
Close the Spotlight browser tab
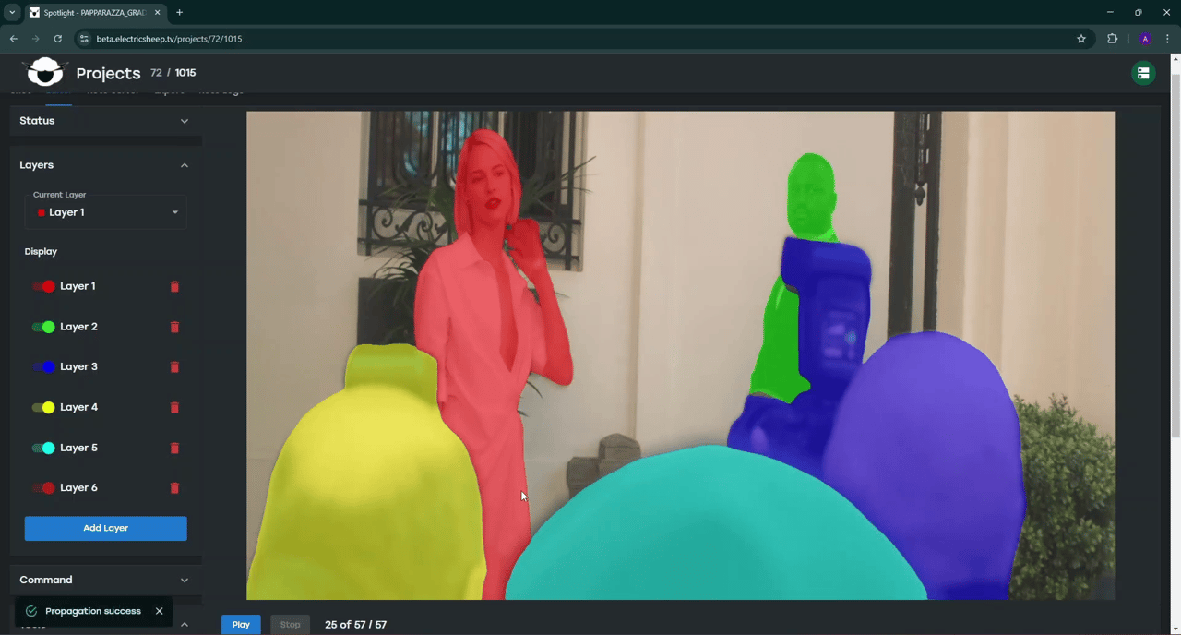coord(157,13)
